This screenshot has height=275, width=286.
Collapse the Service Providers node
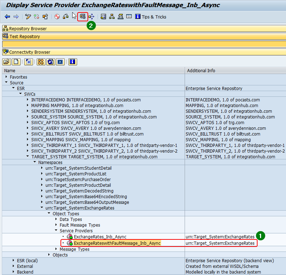pos(56,230)
